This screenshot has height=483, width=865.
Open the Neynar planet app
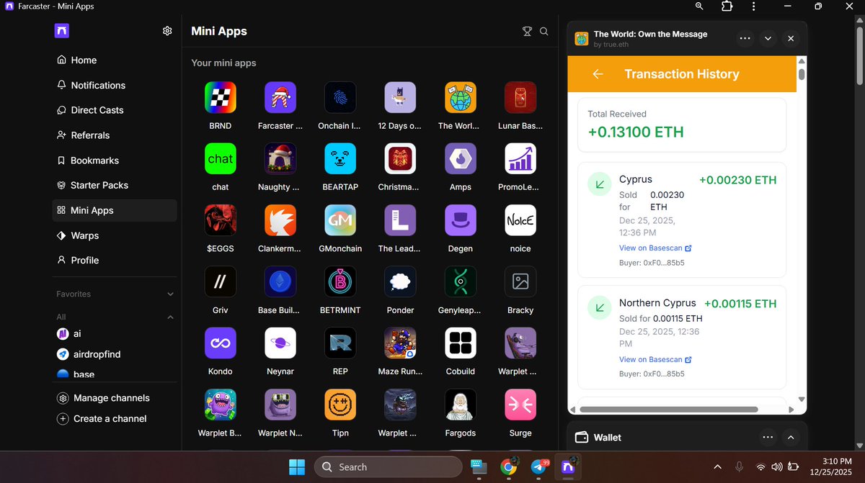click(x=280, y=343)
